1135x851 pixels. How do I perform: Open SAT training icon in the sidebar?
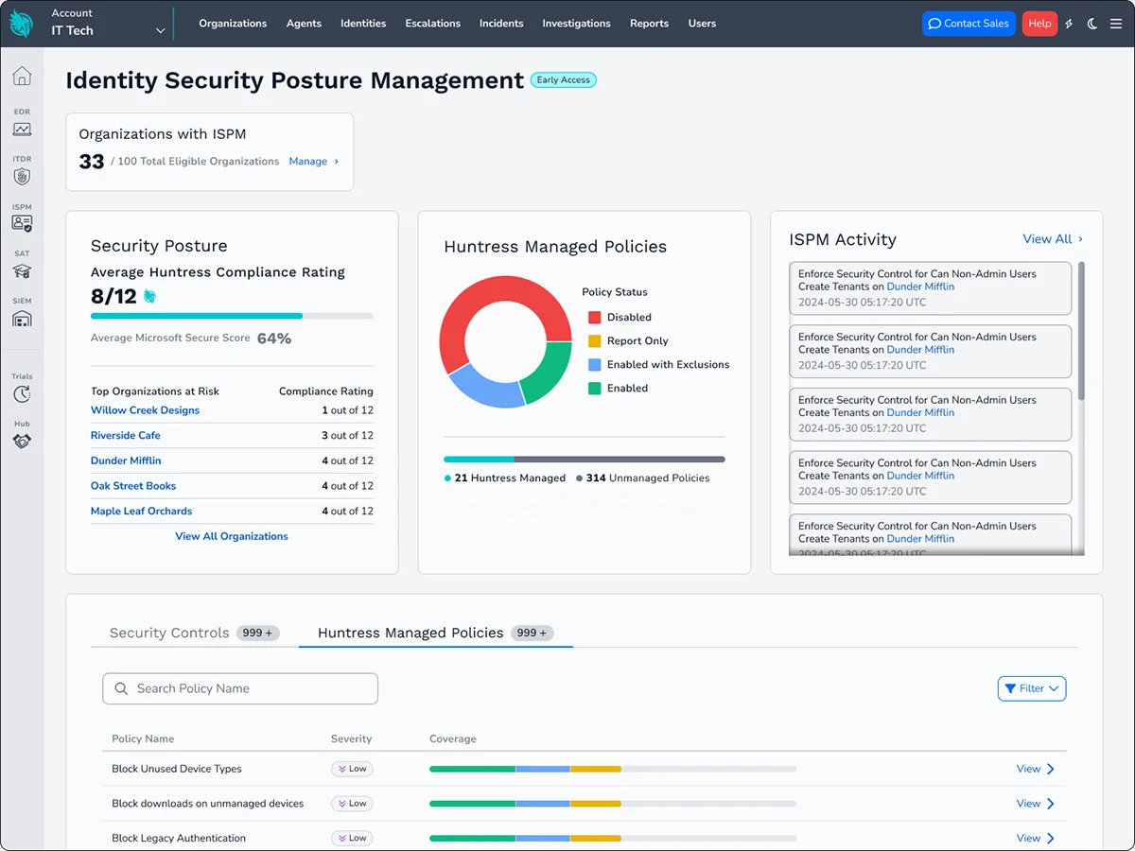22,270
